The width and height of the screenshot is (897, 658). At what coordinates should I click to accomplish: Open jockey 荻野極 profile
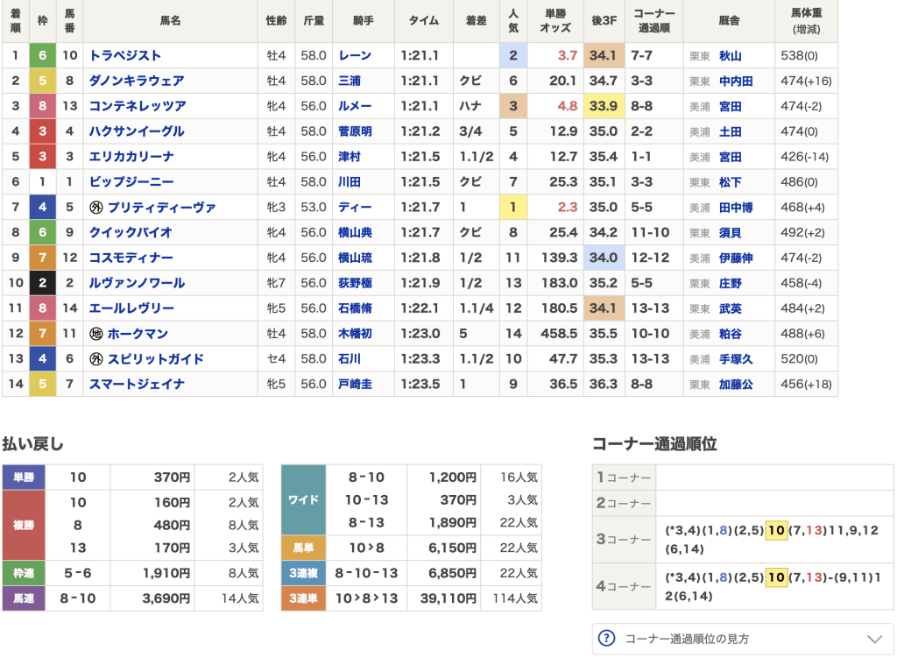pos(355,283)
